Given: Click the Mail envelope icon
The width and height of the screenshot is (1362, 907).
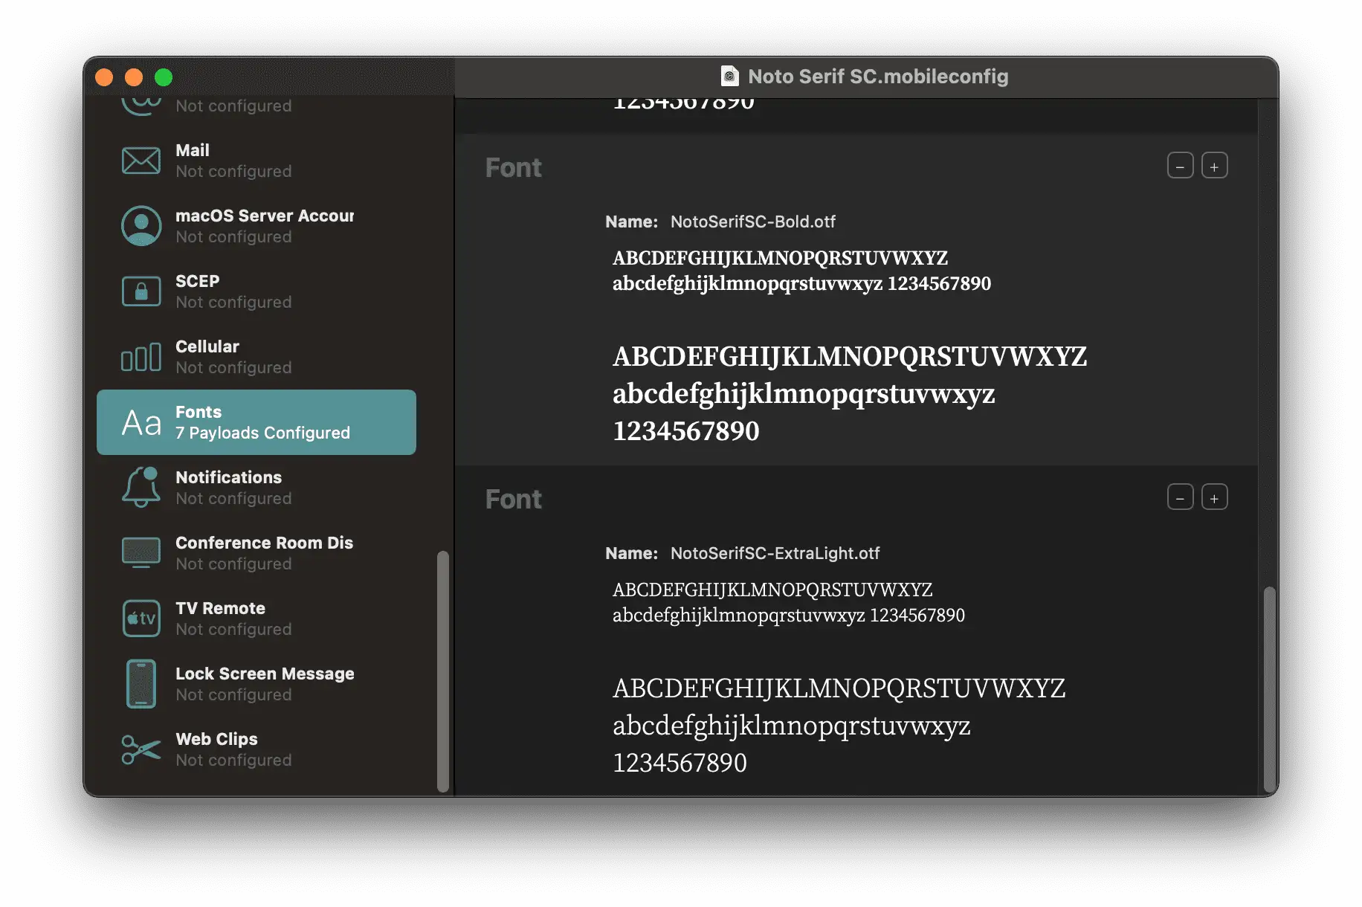Looking at the screenshot, I should point(141,161).
